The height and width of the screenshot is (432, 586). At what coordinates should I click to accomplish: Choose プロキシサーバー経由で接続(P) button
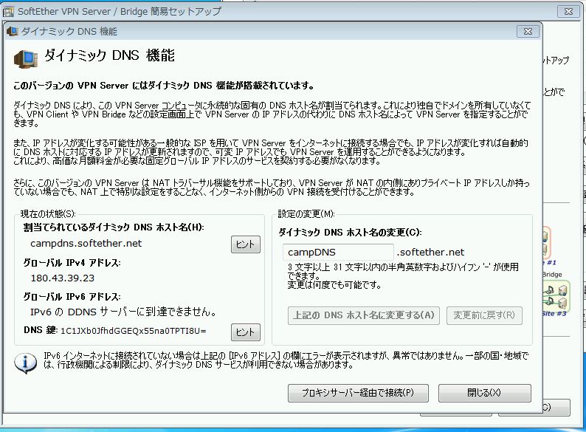359,392
